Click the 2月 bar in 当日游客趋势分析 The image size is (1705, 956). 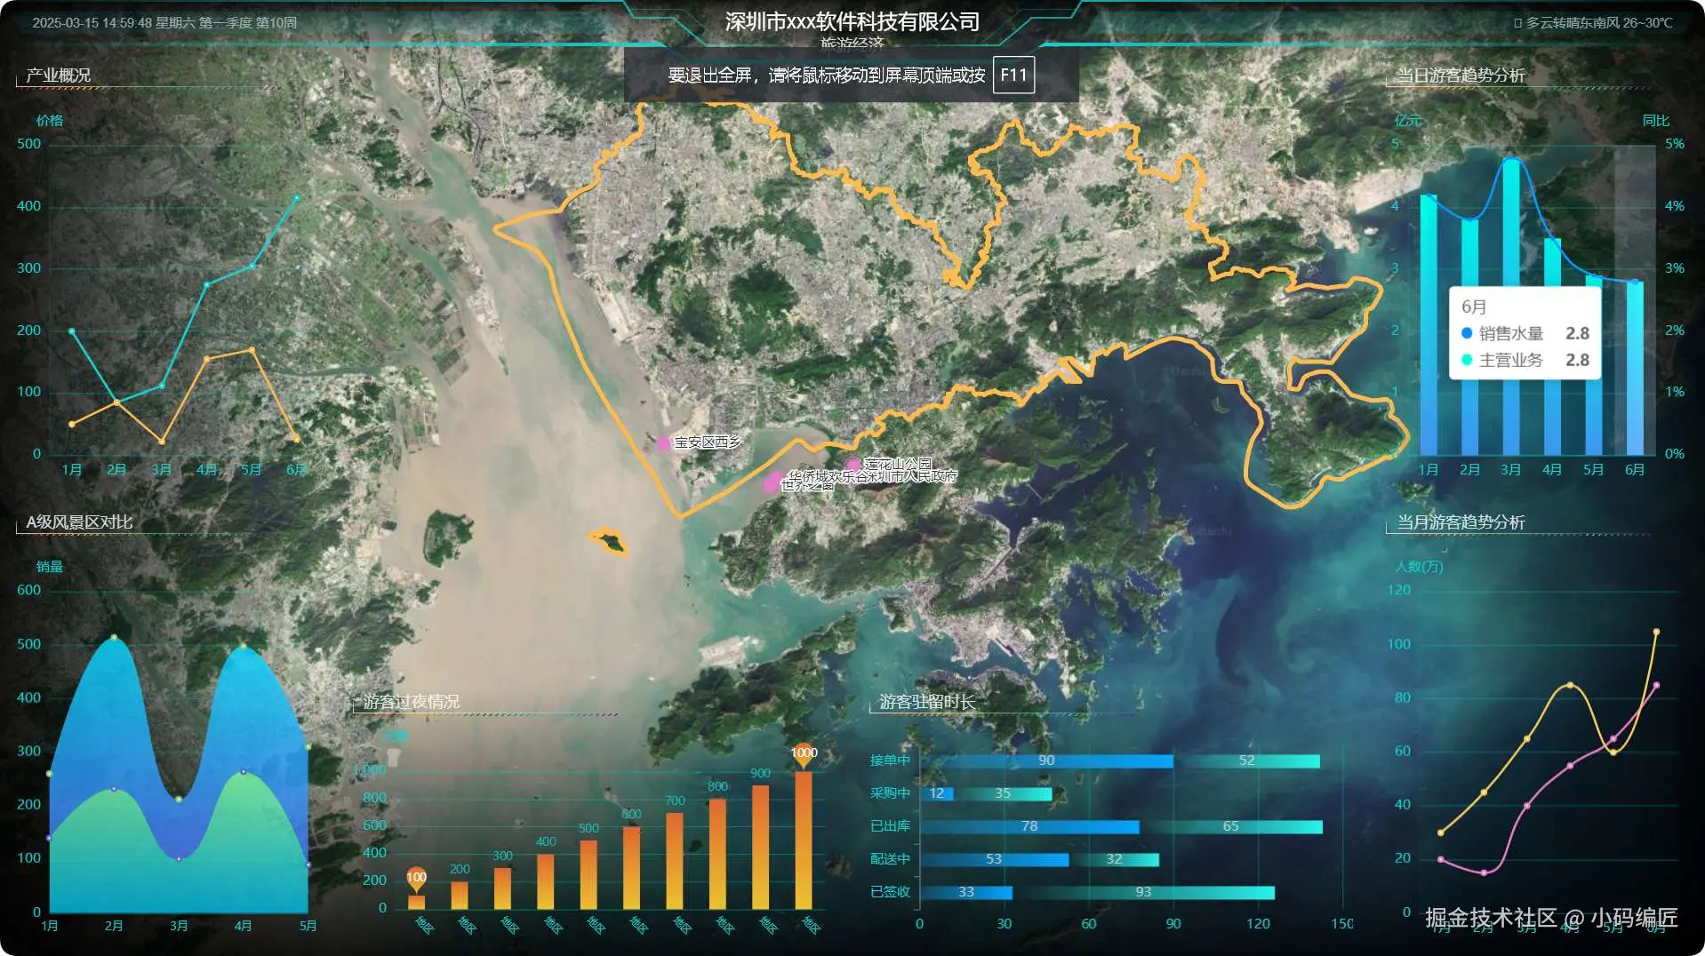[x=1469, y=337]
